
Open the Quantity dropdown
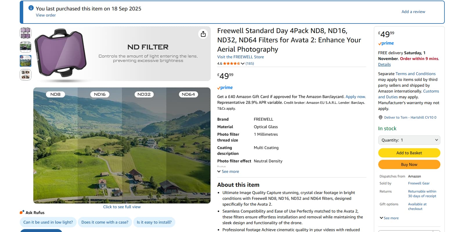tap(409, 140)
